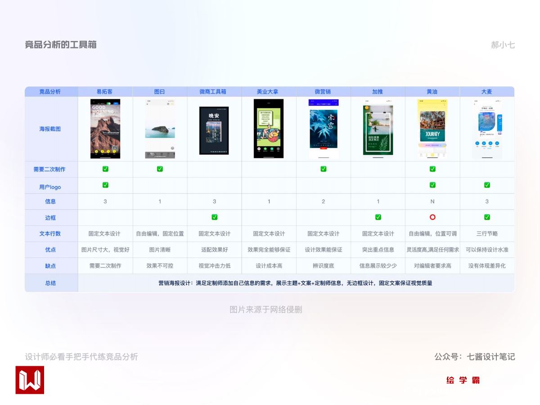This screenshot has height=405, width=540.
Task: Click 需要二次制作 checkmark under 黄油
Action: click(432, 169)
